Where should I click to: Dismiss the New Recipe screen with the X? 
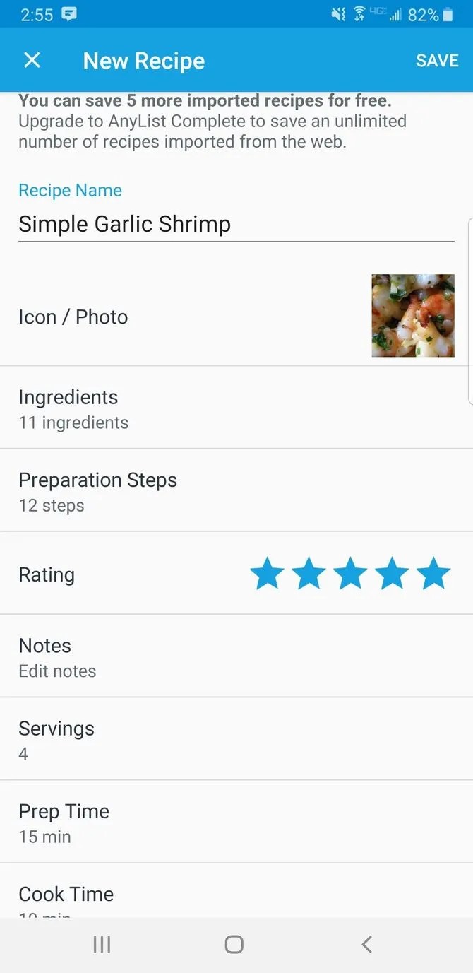point(32,60)
